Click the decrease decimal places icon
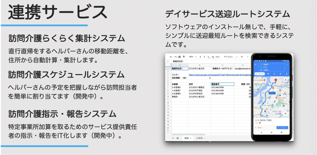Screen dimensions: 317x155 (208, 57)
